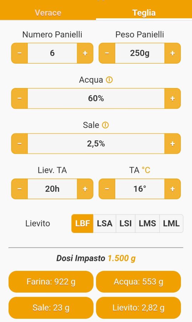Viewport: 192px width, 322px height.
Task: Lower Acqua percentage with minus
Action: pyautogui.click(x=20, y=98)
